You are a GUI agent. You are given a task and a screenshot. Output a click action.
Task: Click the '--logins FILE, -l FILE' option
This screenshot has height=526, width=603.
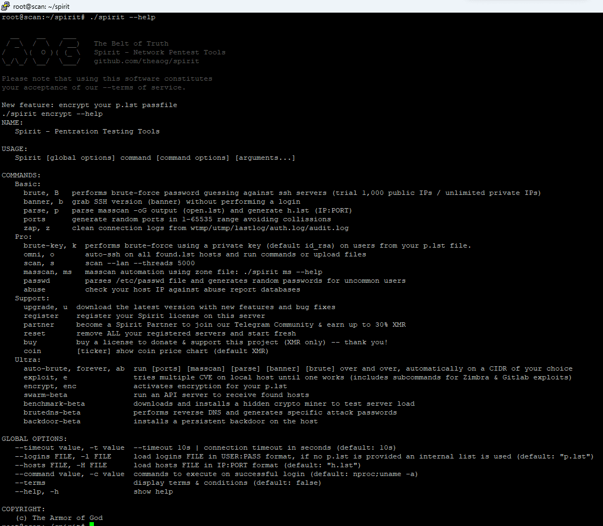pos(63,456)
